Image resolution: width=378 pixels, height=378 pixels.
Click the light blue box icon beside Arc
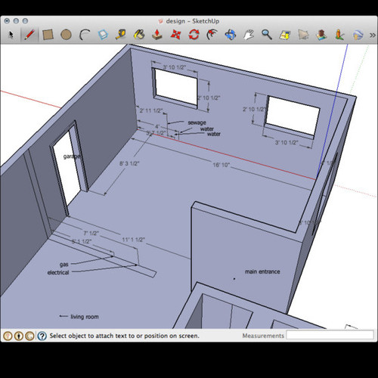(x=103, y=35)
